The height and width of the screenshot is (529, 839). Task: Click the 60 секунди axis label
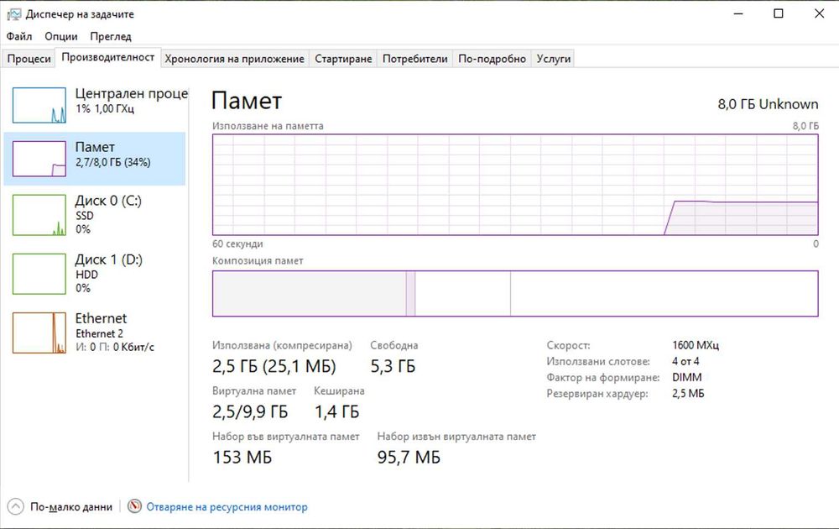point(237,244)
